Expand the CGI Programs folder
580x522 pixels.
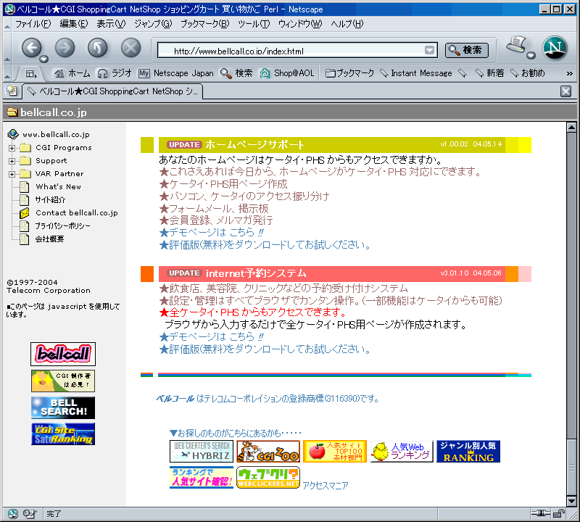tap(12, 148)
